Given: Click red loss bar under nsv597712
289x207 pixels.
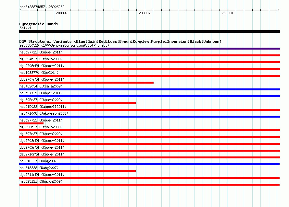Looking at the screenshot, I should pyautogui.click(x=149, y=55).
